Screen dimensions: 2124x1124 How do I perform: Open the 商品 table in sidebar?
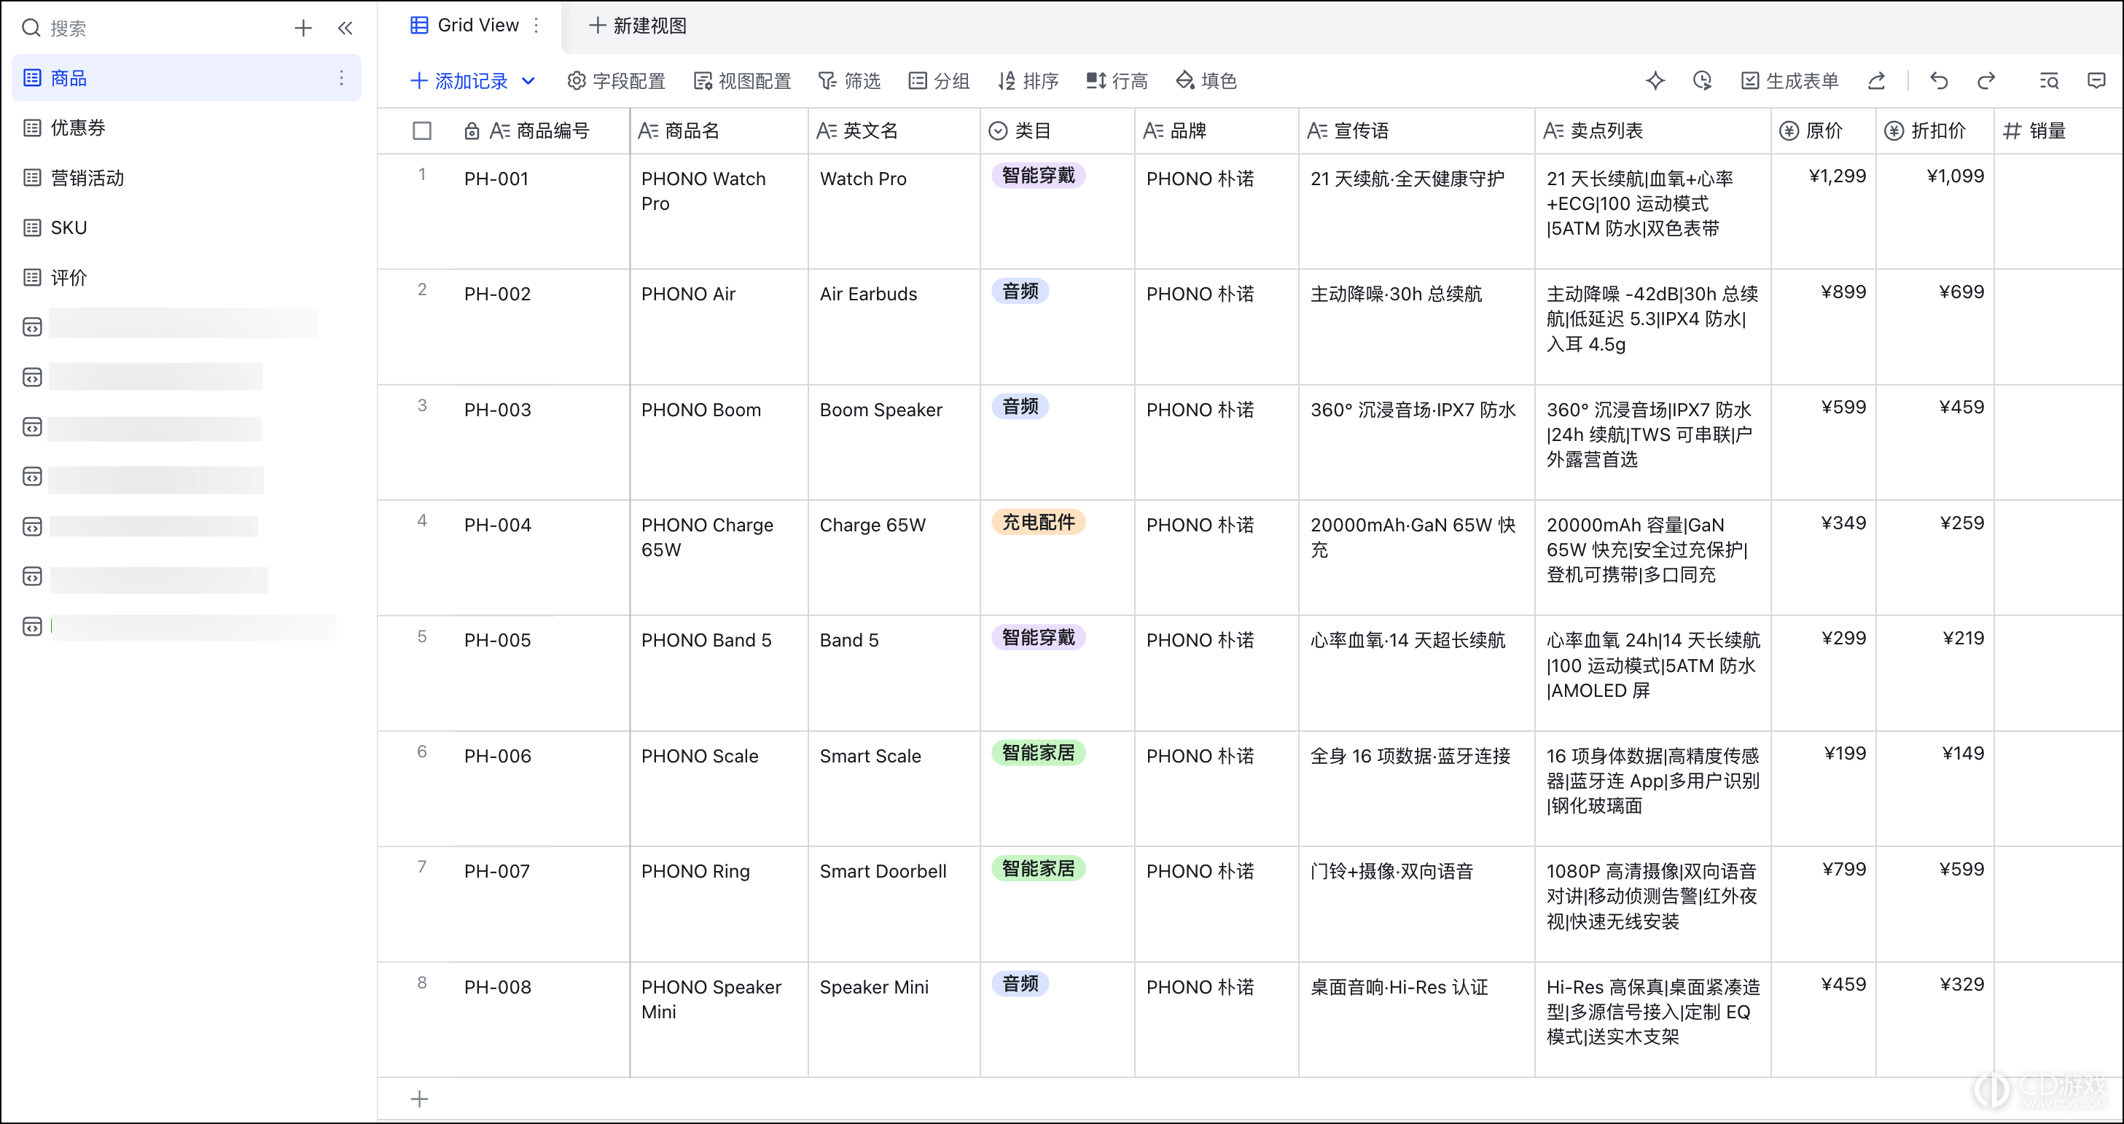[187, 78]
